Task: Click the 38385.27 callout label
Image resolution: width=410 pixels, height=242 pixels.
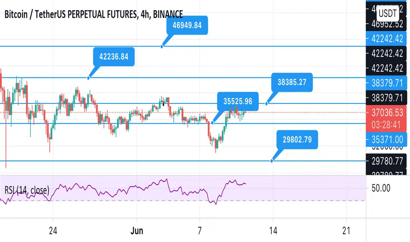Action: tap(292, 81)
